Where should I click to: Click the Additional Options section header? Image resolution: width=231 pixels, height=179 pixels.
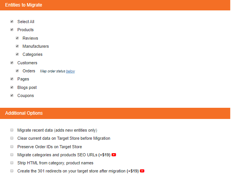[x=115, y=113]
